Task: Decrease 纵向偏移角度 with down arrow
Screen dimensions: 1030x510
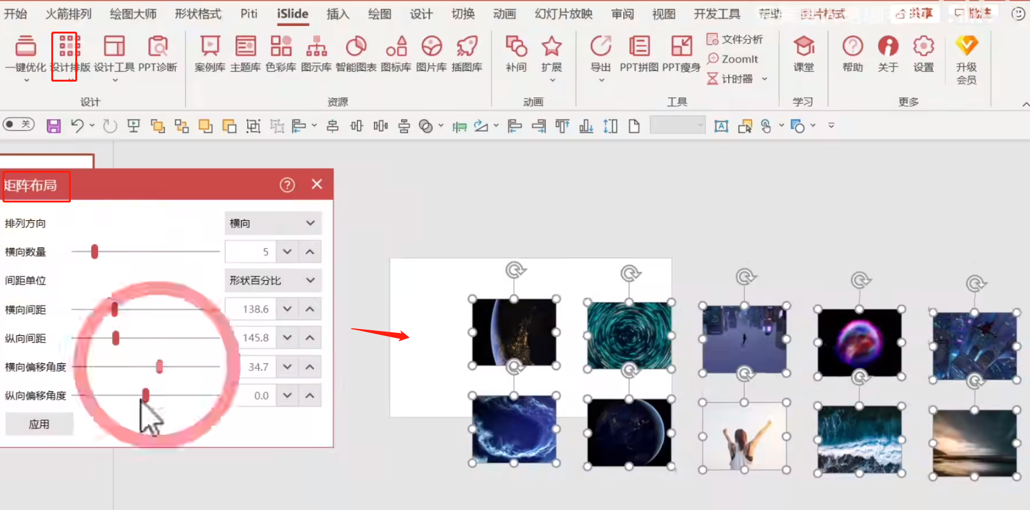Action: [287, 395]
